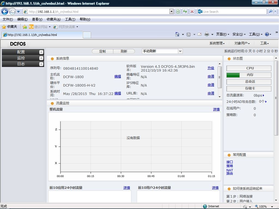Screen dimensions: 279x209
Task: Open the 编辑(E) menu
Action: pos(22,19)
